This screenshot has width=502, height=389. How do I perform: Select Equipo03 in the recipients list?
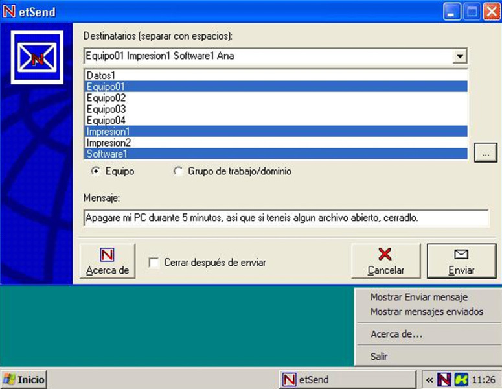click(276, 109)
